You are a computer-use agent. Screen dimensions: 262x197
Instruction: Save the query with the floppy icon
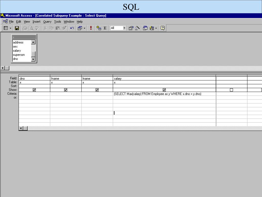17,28
